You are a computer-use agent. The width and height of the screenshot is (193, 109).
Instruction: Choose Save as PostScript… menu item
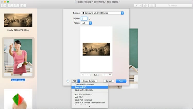click(90, 90)
